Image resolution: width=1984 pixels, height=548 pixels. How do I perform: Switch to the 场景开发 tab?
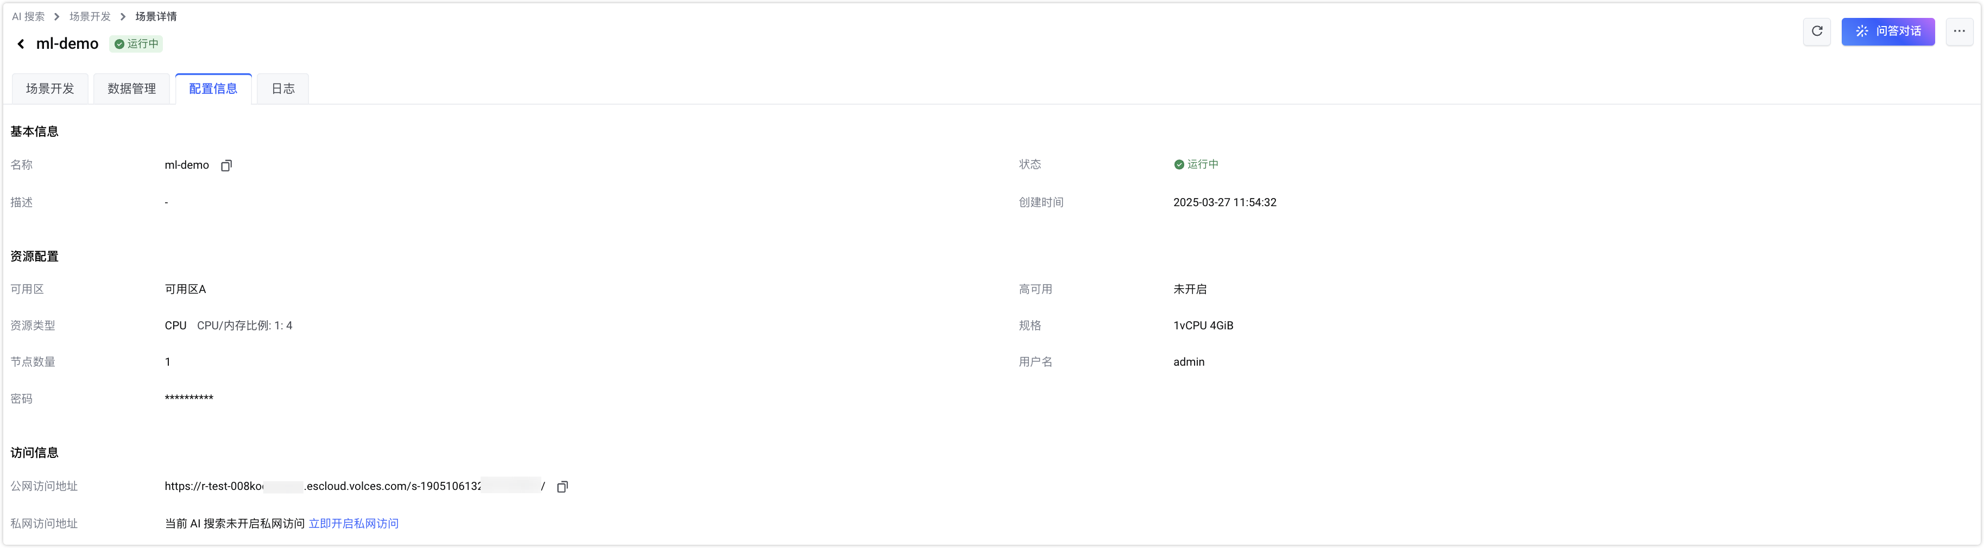coord(50,88)
